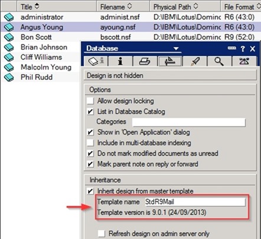The width and height of the screenshot is (261, 239).
Task: Enable Include in multi-database indexing
Action: point(90,143)
